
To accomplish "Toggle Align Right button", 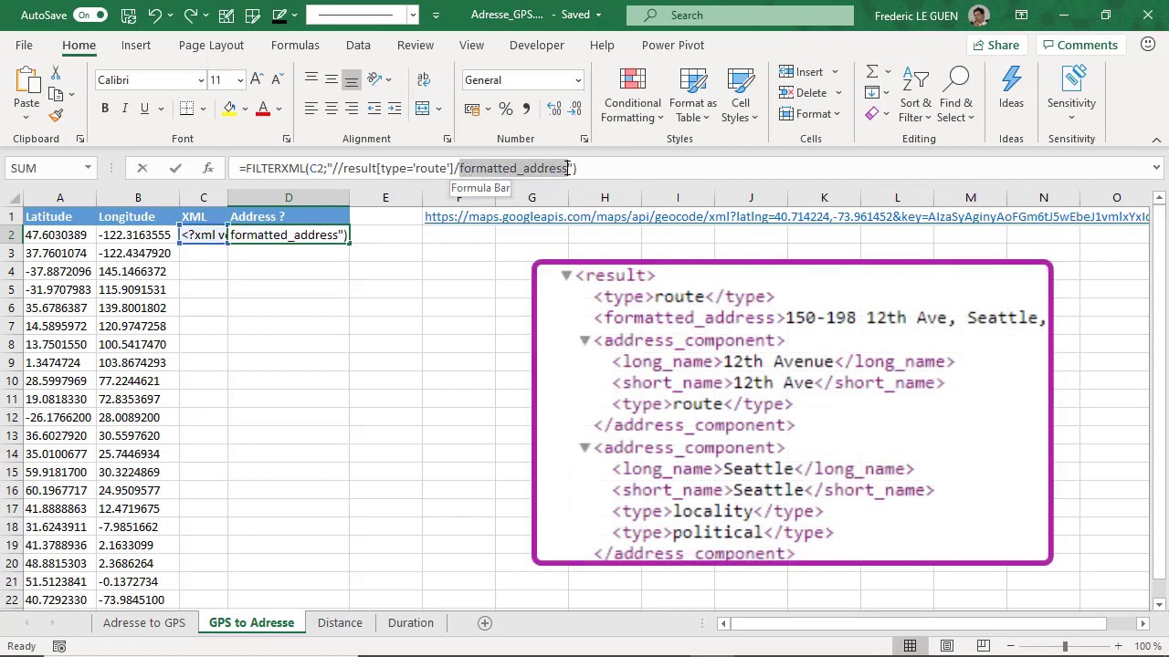I will coord(352,109).
